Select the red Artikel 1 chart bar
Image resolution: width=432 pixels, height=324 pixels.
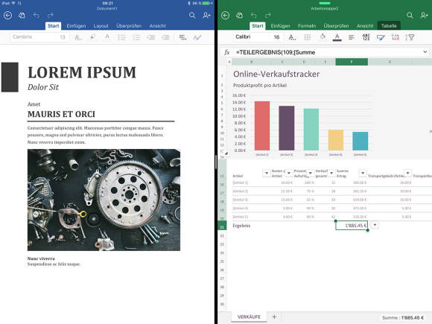coord(262,126)
